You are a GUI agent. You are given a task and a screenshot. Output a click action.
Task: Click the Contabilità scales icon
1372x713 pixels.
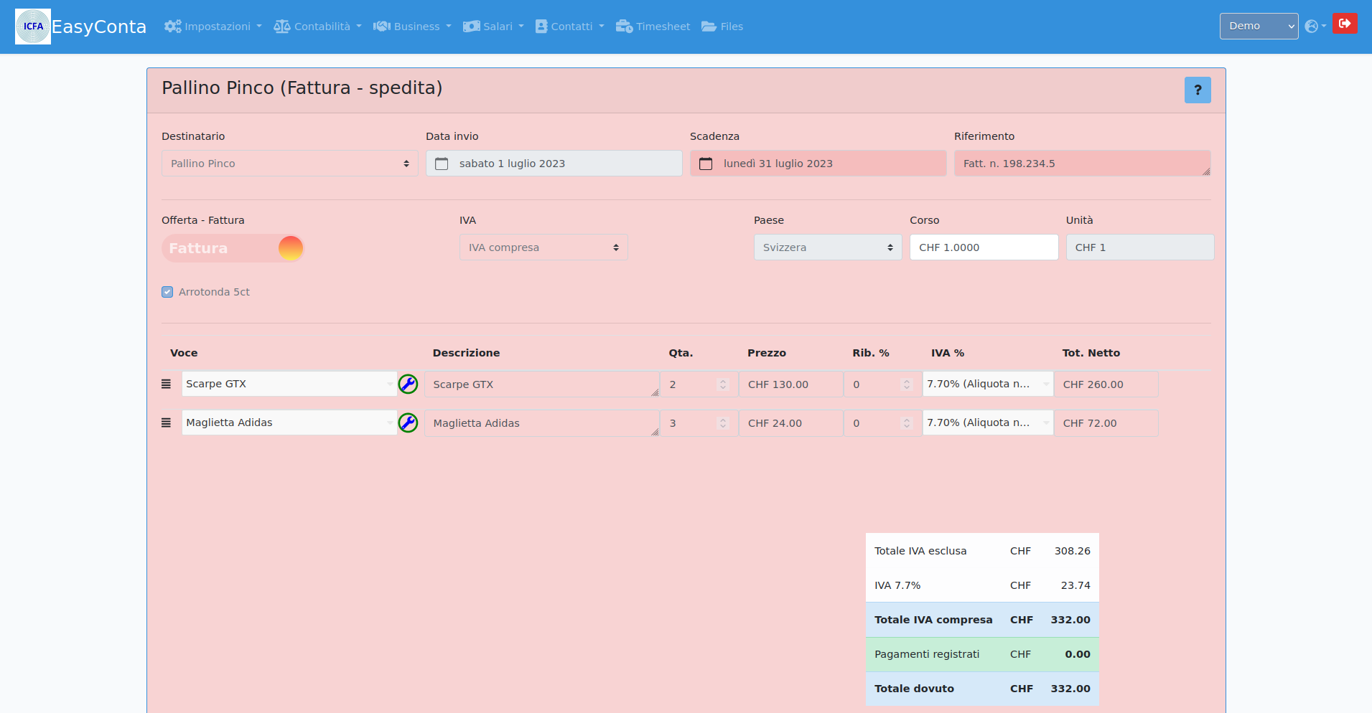[282, 27]
